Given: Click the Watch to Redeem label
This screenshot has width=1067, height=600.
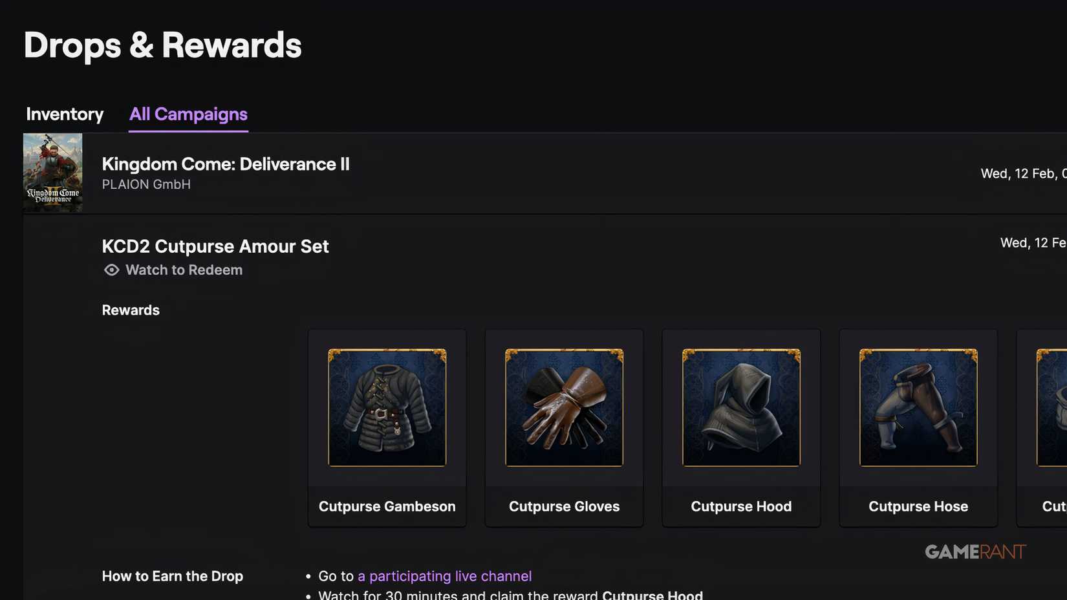Looking at the screenshot, I should coord(184,270).
